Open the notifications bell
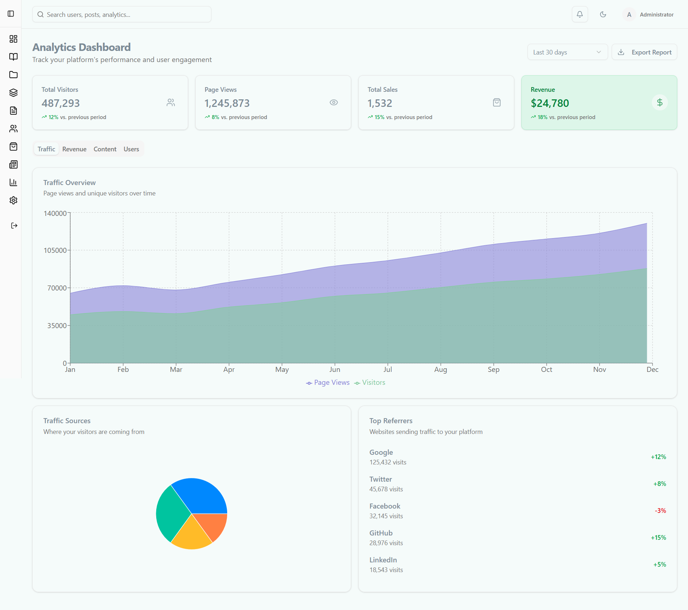Screen dimensions: 688x610 (x=579, y=14)
